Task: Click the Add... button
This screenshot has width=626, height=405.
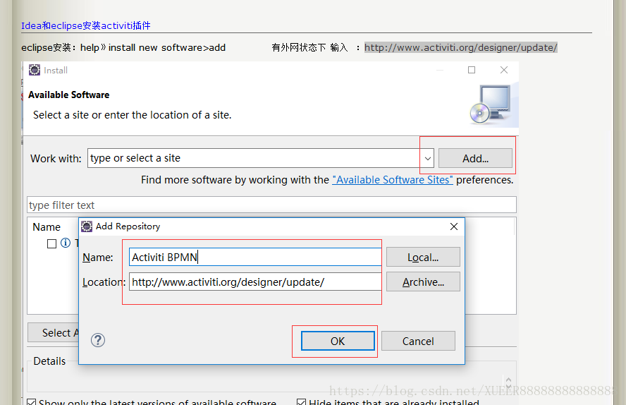Action: coord(475,159)
